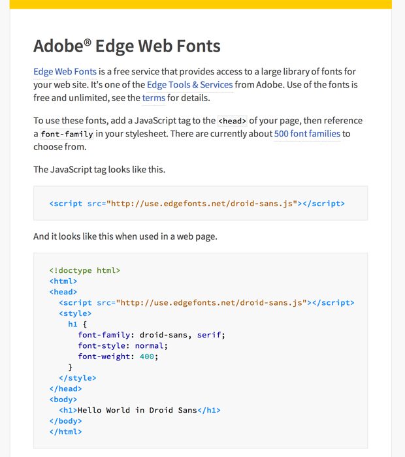Click the opening <html> tag line
405x457 pixels.
(63, 281)
